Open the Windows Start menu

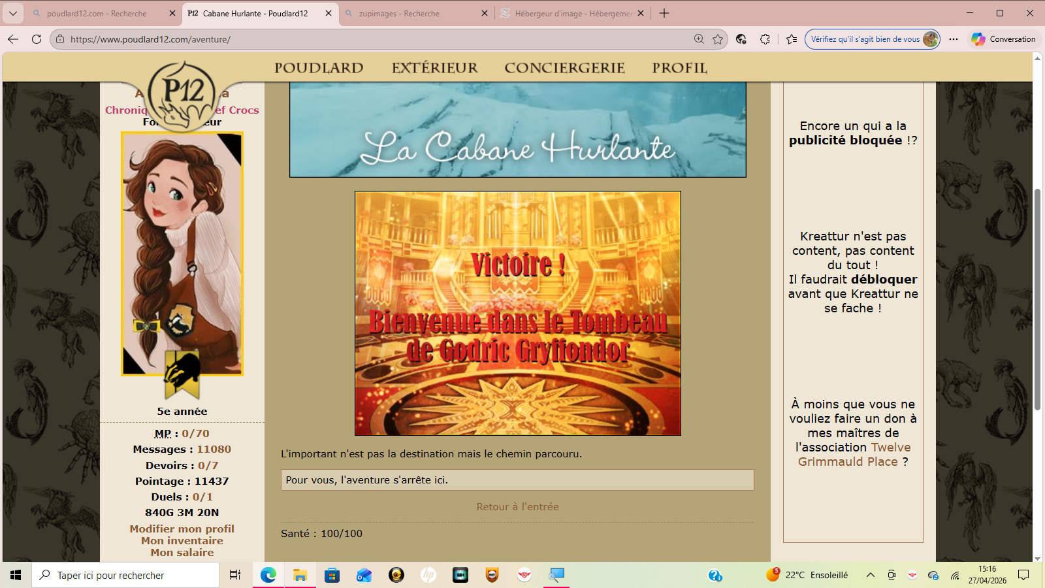pos(16,575)
